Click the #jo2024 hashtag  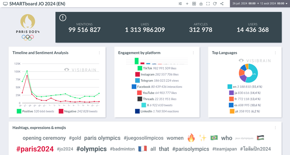pos(65,149)
